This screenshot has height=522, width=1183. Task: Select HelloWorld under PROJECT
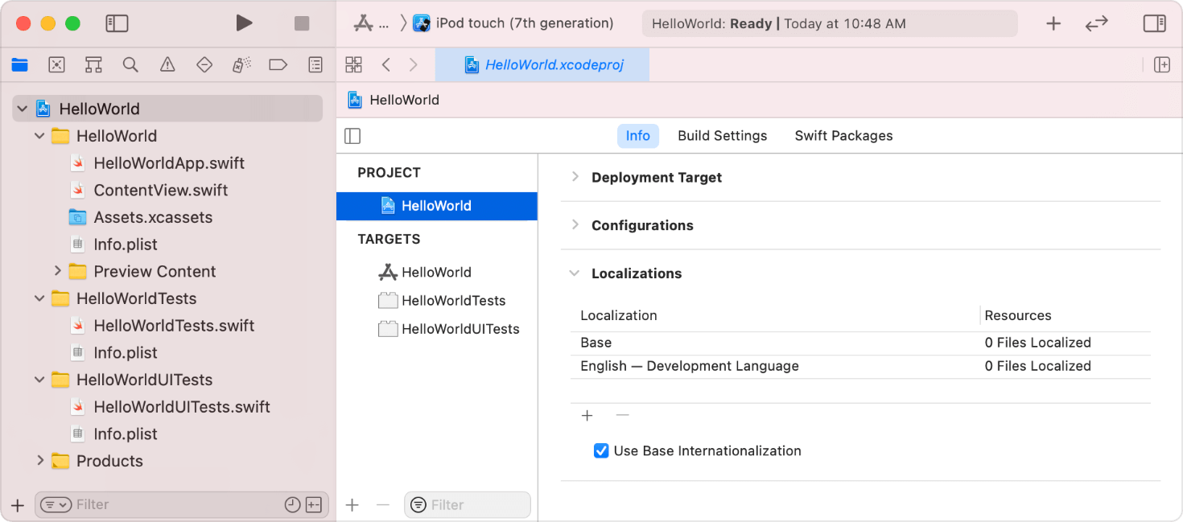tap(437, 206)
